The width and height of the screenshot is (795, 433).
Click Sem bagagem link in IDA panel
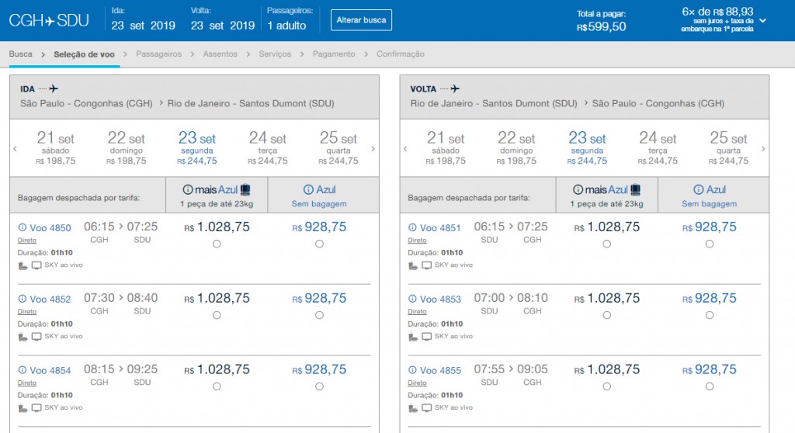pos(319,203)
